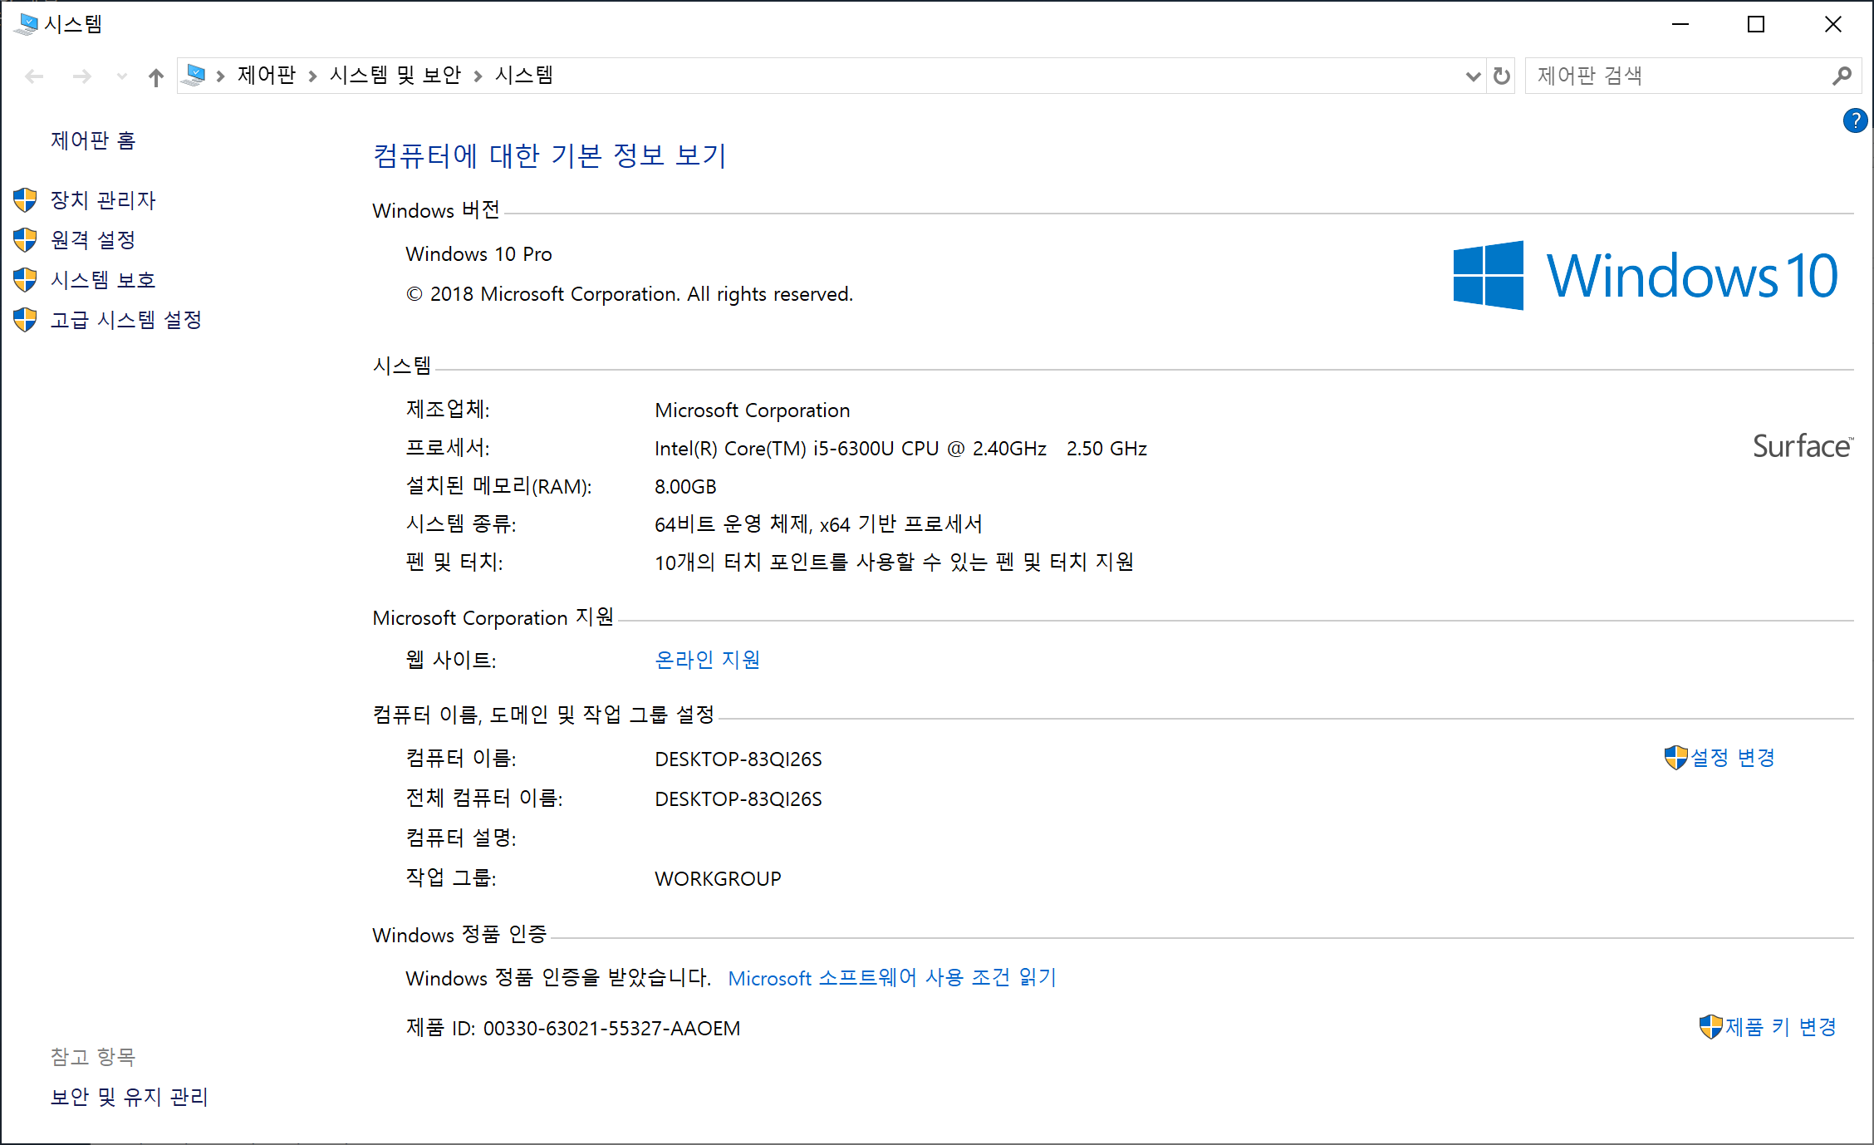Click the Windows 10 Pro edition text
The height and width of the screenshot is (1145, 1874).
(x=478, y=254)
